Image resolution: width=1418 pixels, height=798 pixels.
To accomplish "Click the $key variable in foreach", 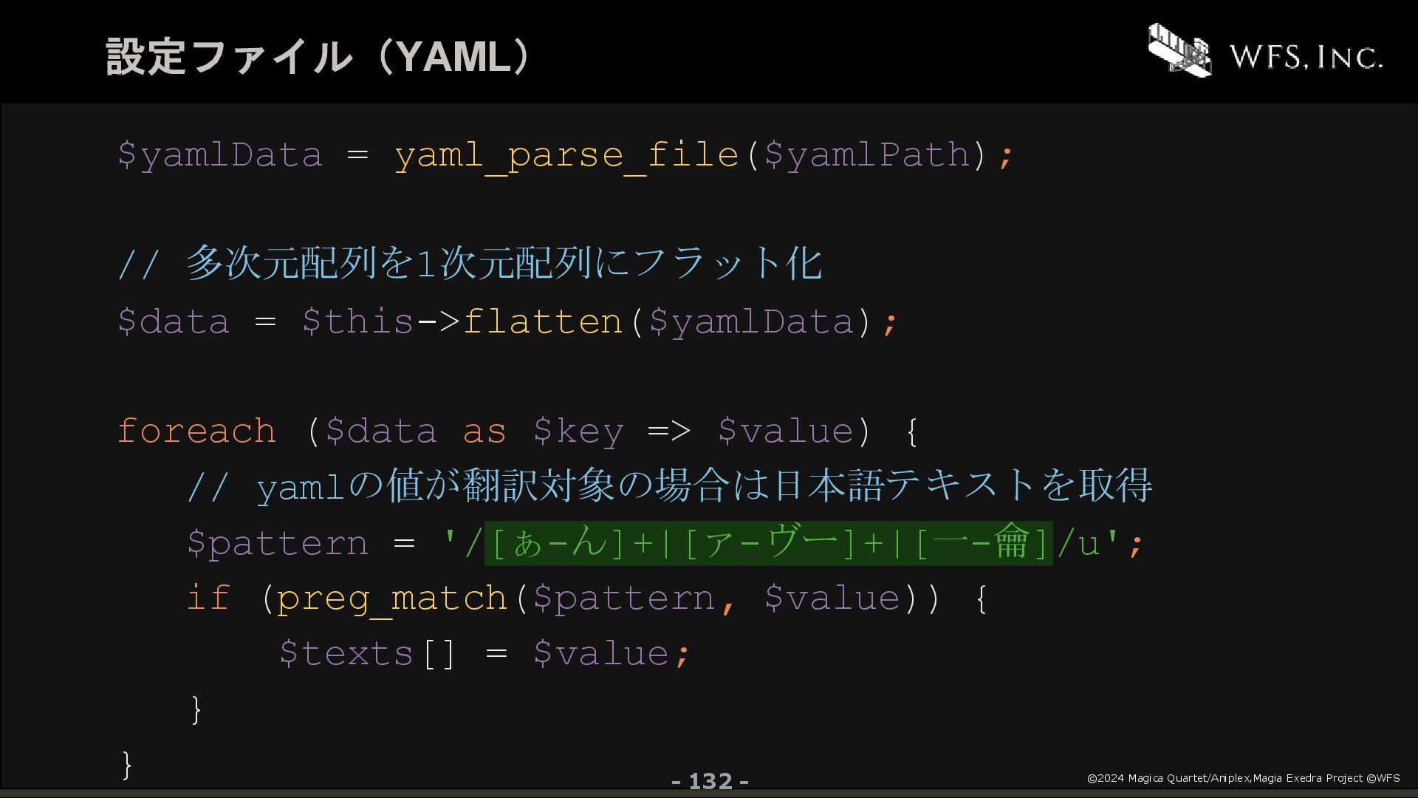I will pyautogui.click(x=578, y=432).
